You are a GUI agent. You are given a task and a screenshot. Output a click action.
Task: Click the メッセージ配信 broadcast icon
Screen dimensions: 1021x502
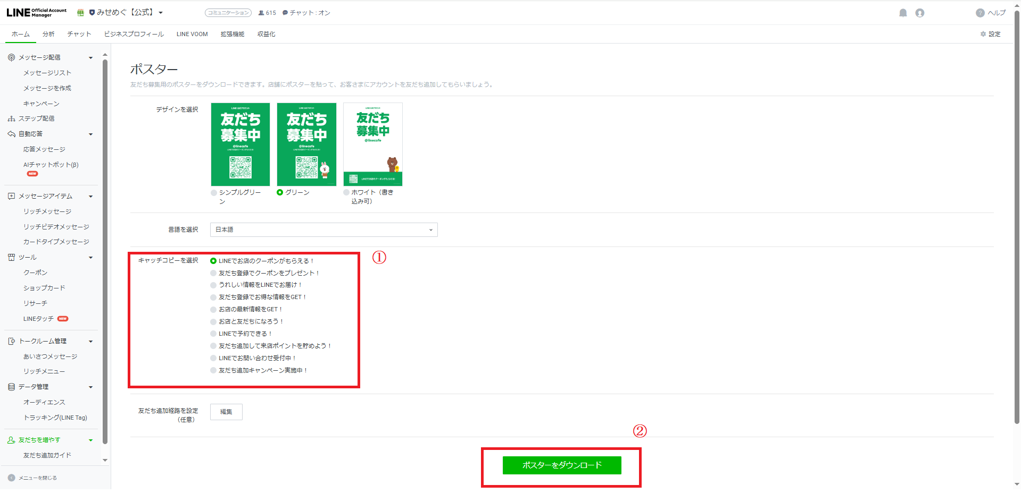tap(11, 57)
